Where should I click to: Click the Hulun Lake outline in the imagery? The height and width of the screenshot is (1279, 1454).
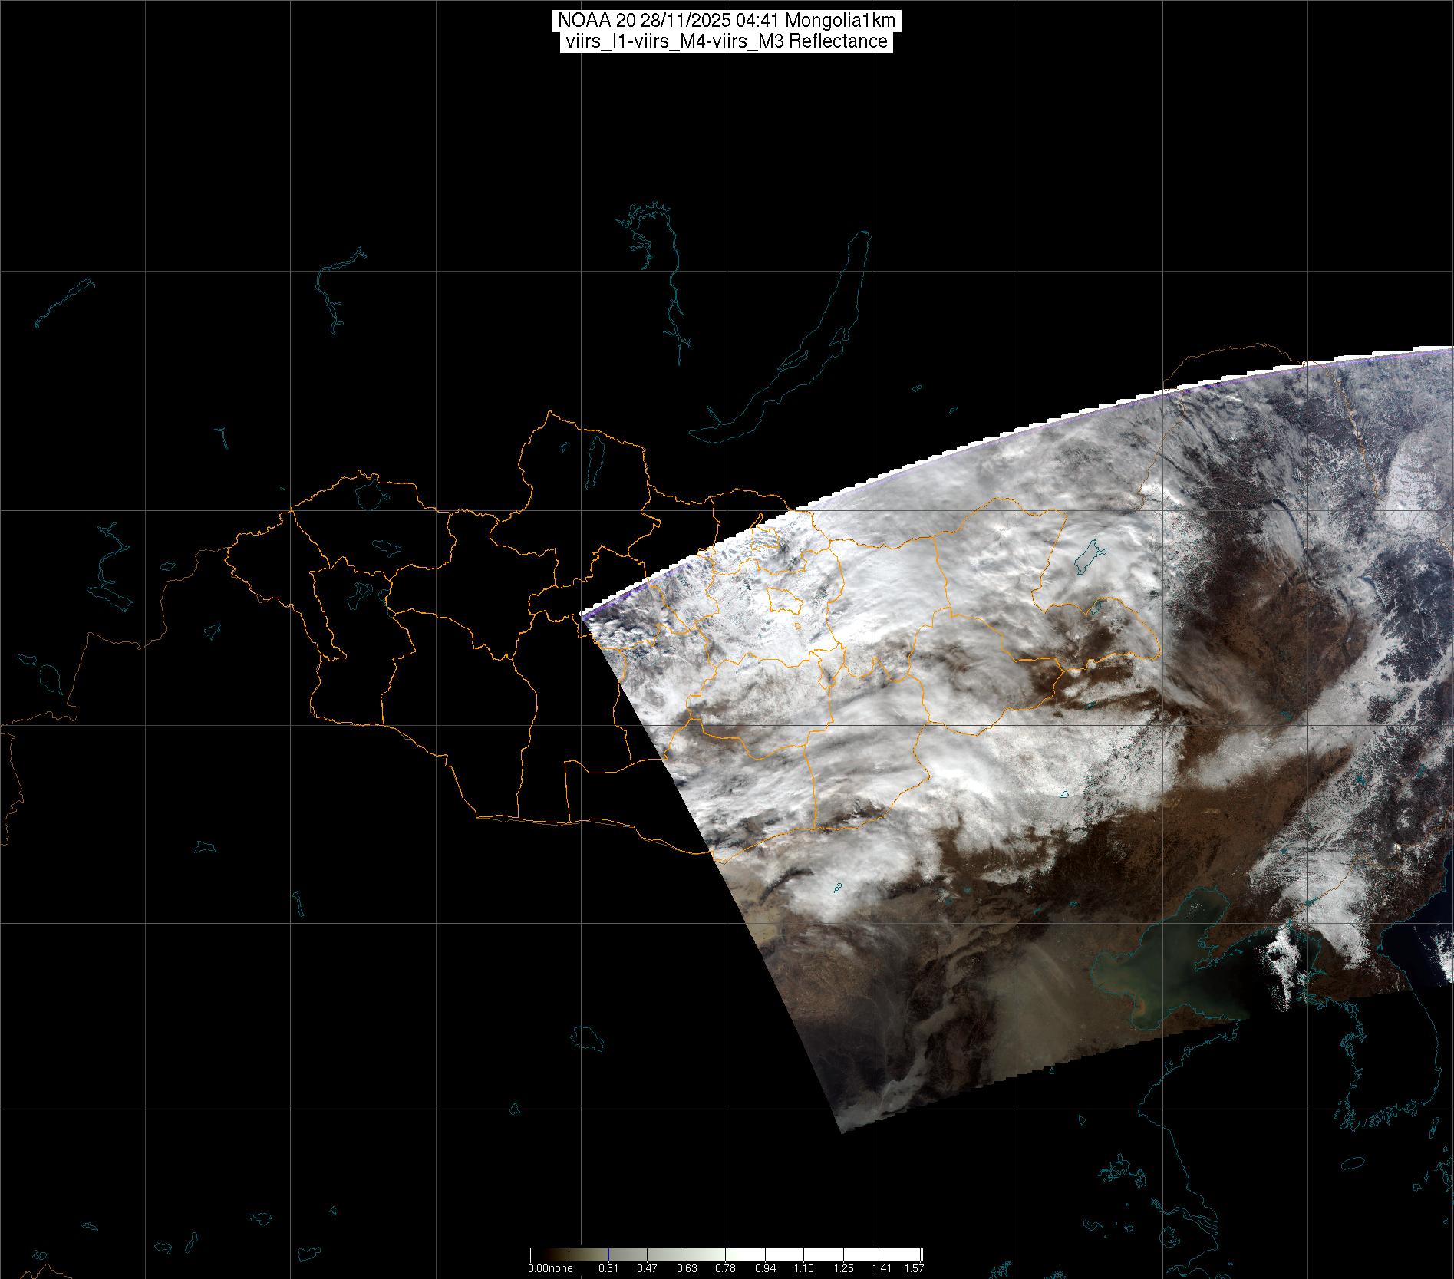(x=1088, y=559)
